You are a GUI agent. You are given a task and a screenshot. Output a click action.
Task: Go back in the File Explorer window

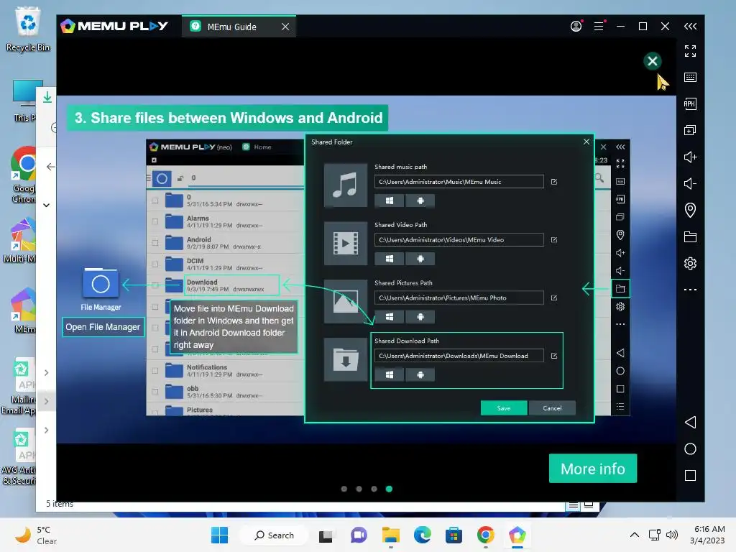tap(51, 167)
